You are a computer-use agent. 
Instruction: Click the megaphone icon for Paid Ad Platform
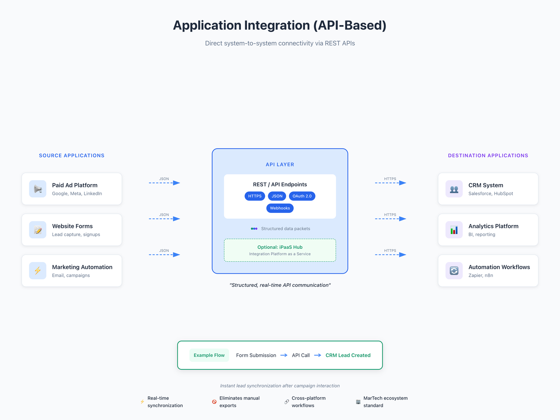point(37,188)
